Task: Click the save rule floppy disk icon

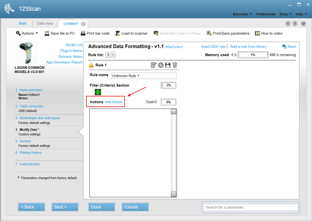Action: tap(168, 65)
